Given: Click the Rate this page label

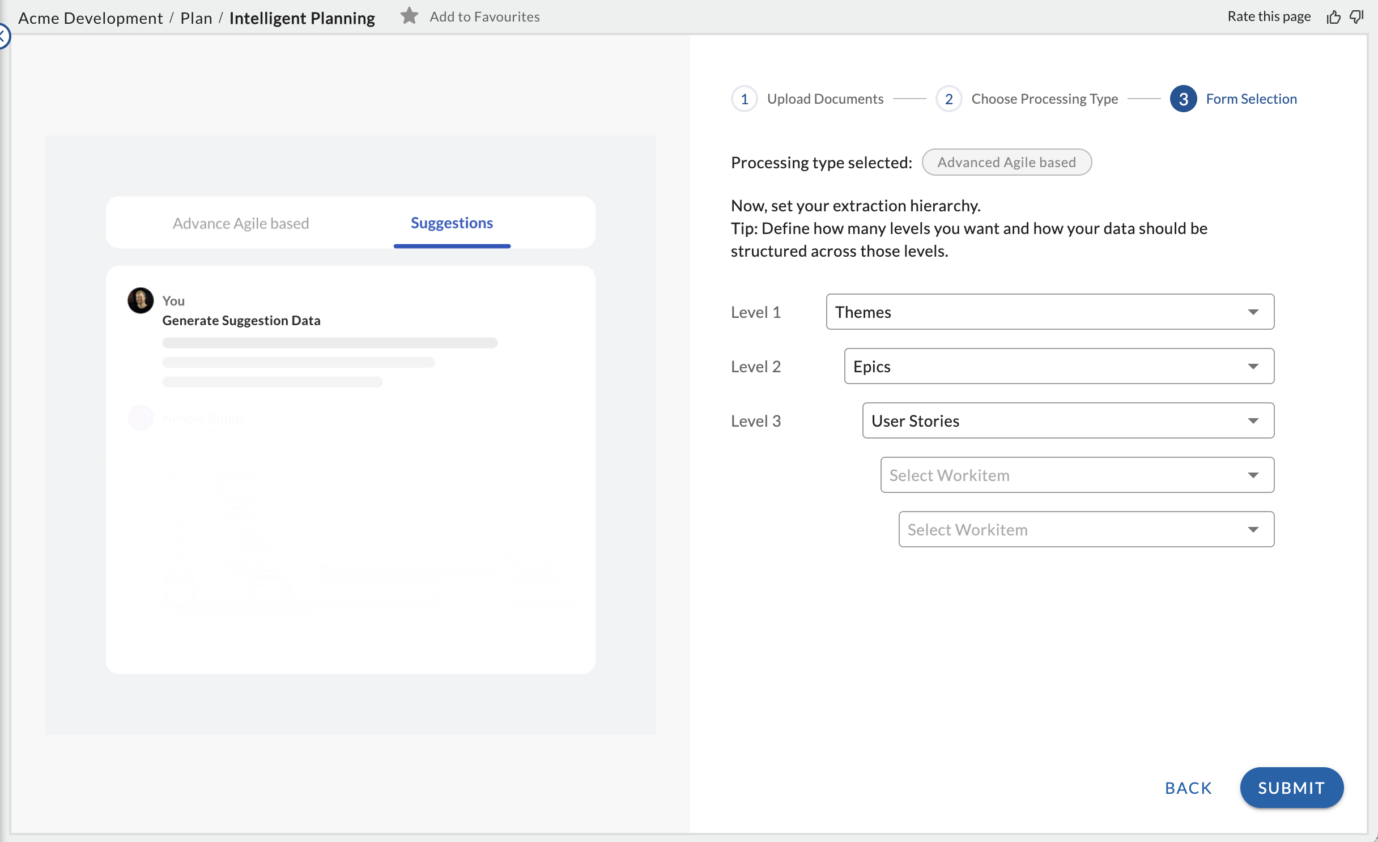Looking at the screenshot, I should pos(1269,16).
